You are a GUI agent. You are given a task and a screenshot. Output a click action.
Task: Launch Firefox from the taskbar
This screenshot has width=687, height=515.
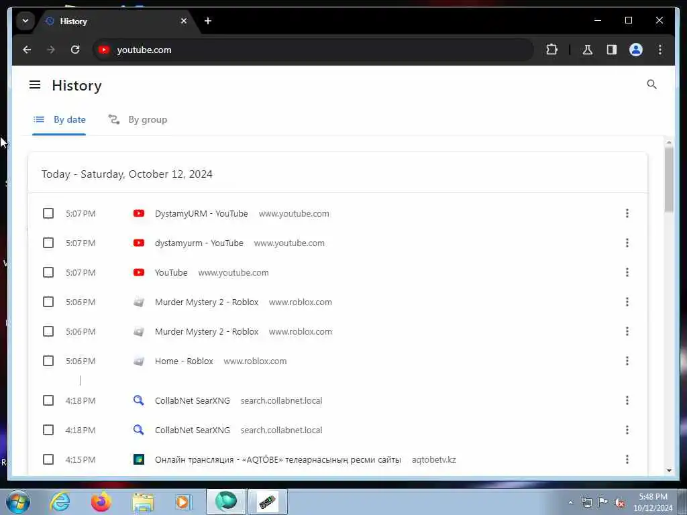[x=101, y=502]
